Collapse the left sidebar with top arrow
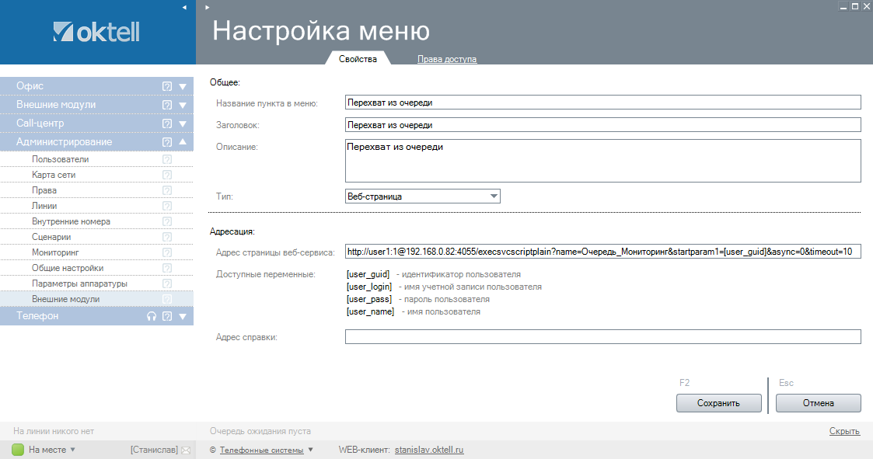 coord(184,7)
